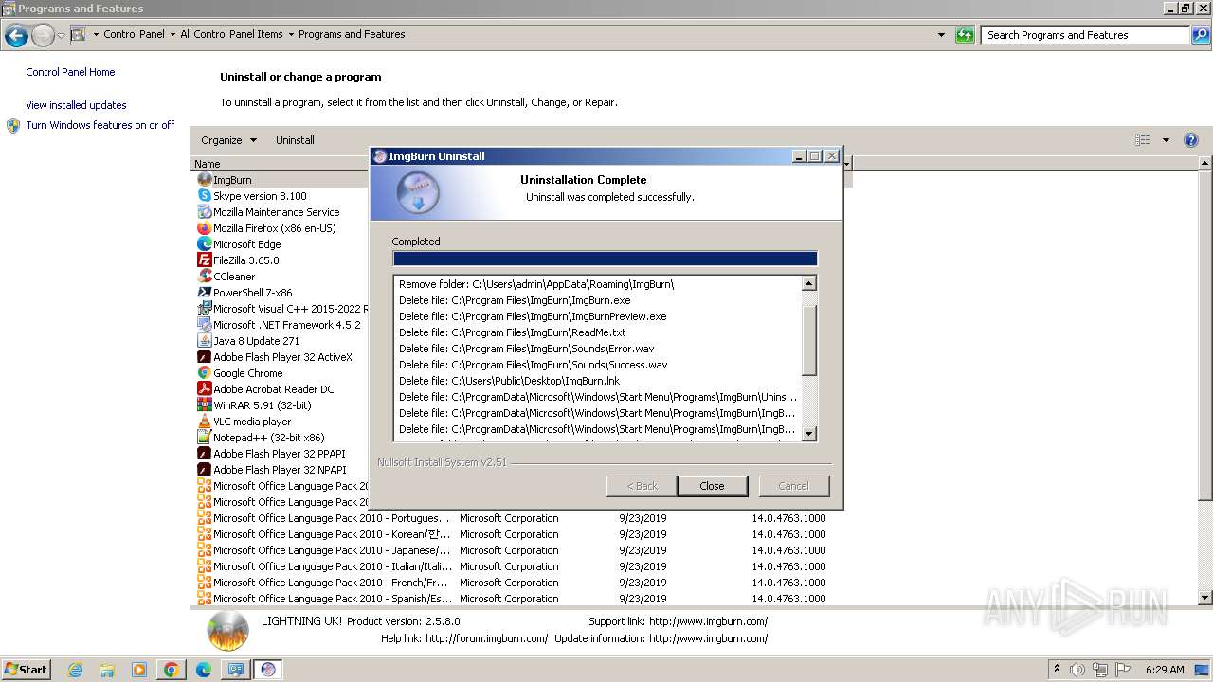Go to Control Panel breadcrumb
The width and height of the screenshot is (1213, 682).
click(x=134, y=34)
